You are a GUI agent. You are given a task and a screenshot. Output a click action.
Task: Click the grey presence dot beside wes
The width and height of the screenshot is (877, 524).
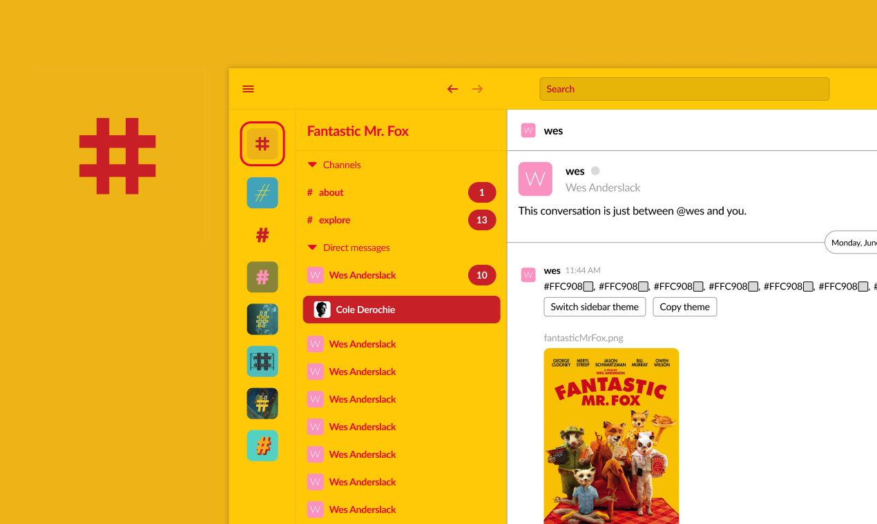[595, 171]
